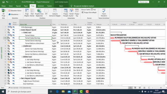The height and width of the screenshot is (94, 167).
Task: Open the Eklentilerim add-ins dropdown
Action: pyautogui.click(x=14, y=14)
